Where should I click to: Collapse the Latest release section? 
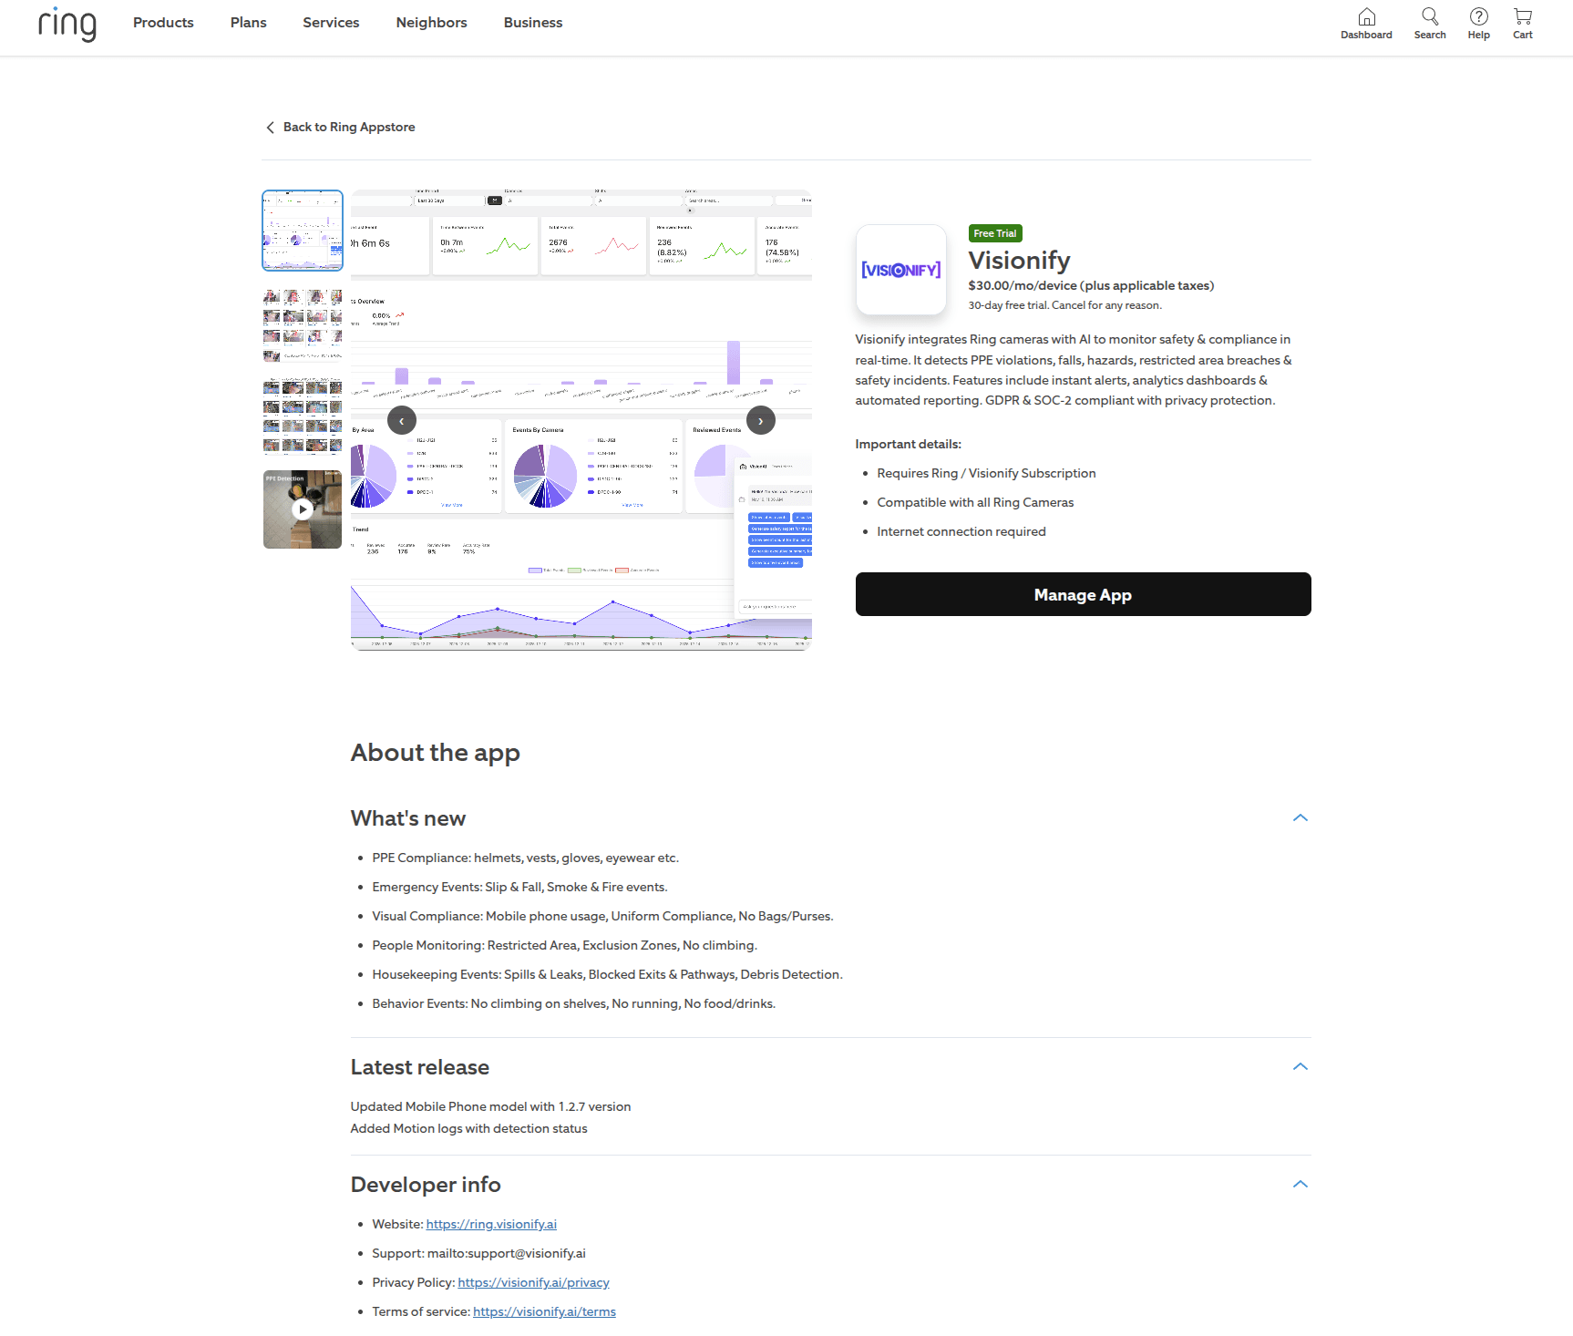coord(1301,1066)
